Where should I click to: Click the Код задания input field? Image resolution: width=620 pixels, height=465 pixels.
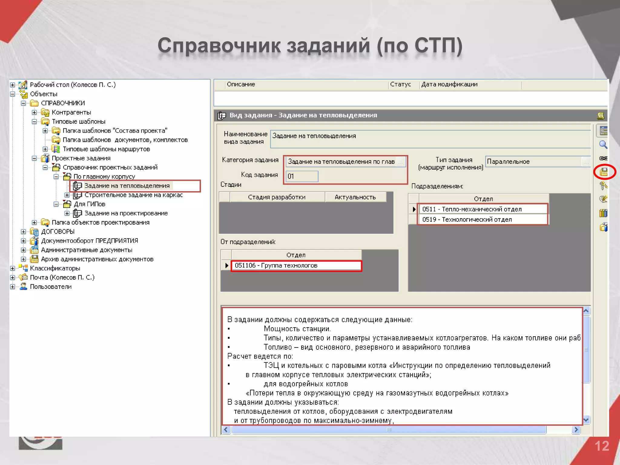pos(302,176)
